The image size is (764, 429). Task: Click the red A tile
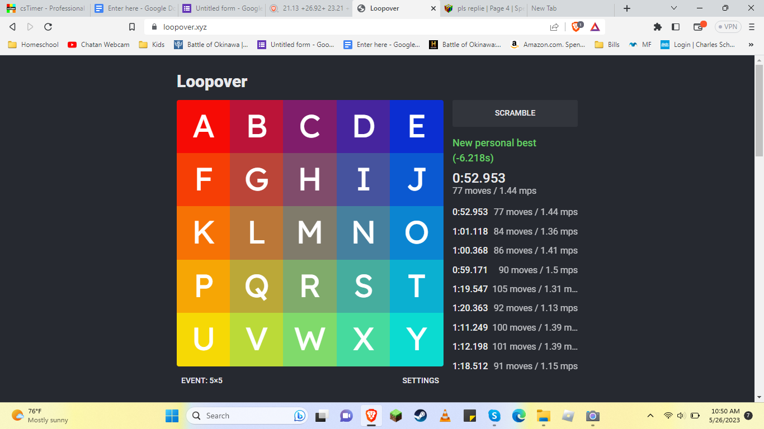click(x=204, y=127)
